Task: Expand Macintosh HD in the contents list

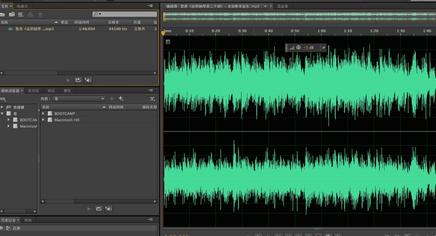Action: 43,120
